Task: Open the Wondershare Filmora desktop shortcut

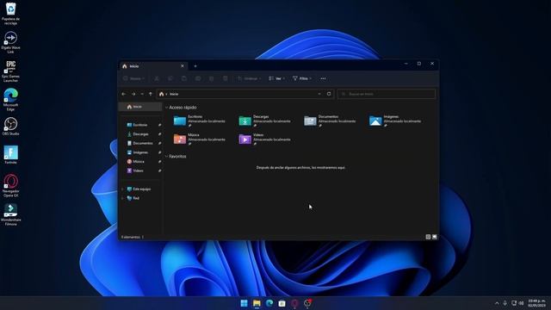Action: pyautogui.click(x=10, y=214)
